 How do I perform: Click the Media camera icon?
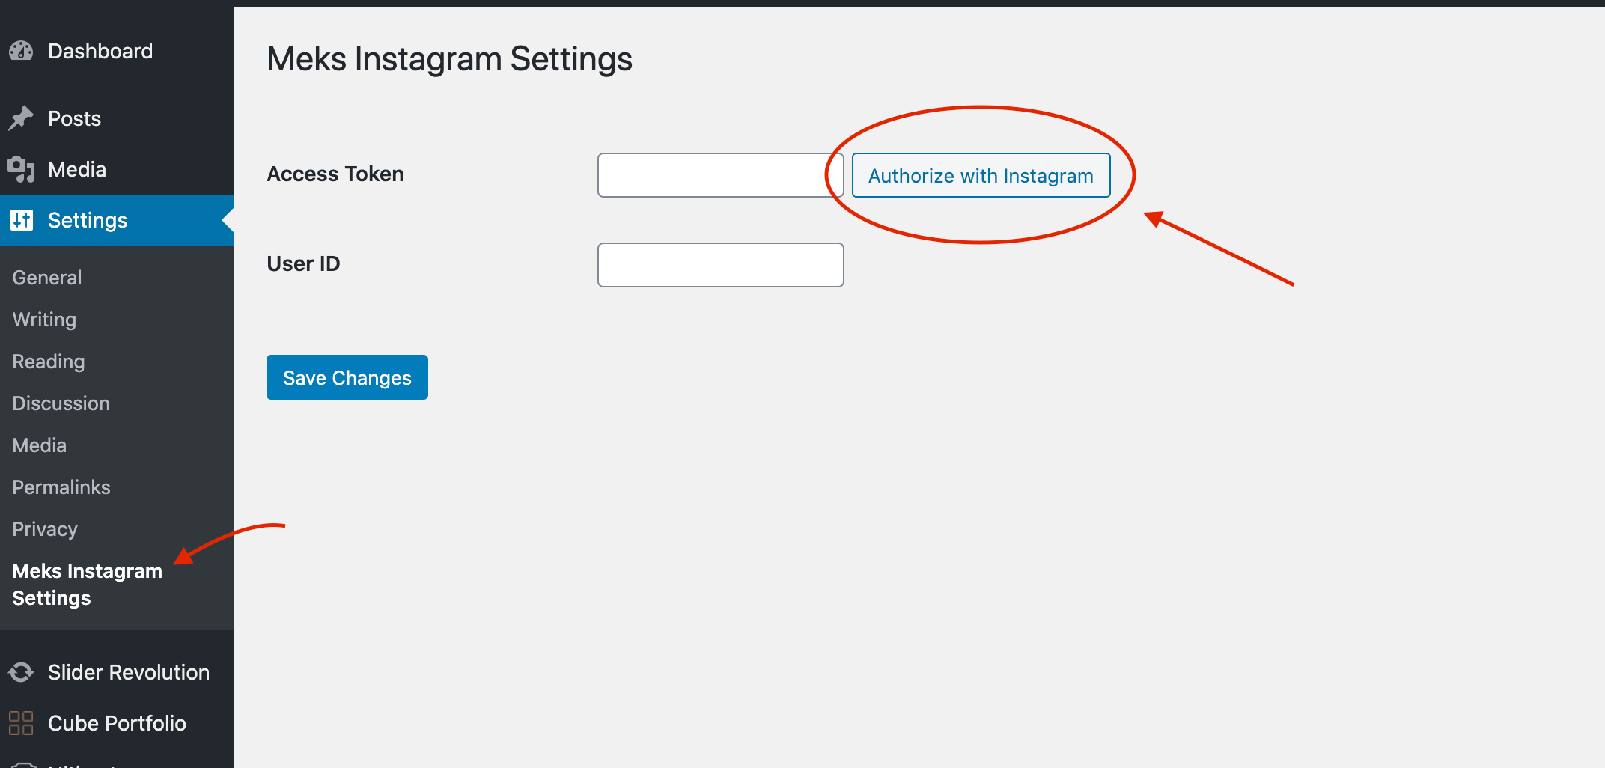coord(21,169)
